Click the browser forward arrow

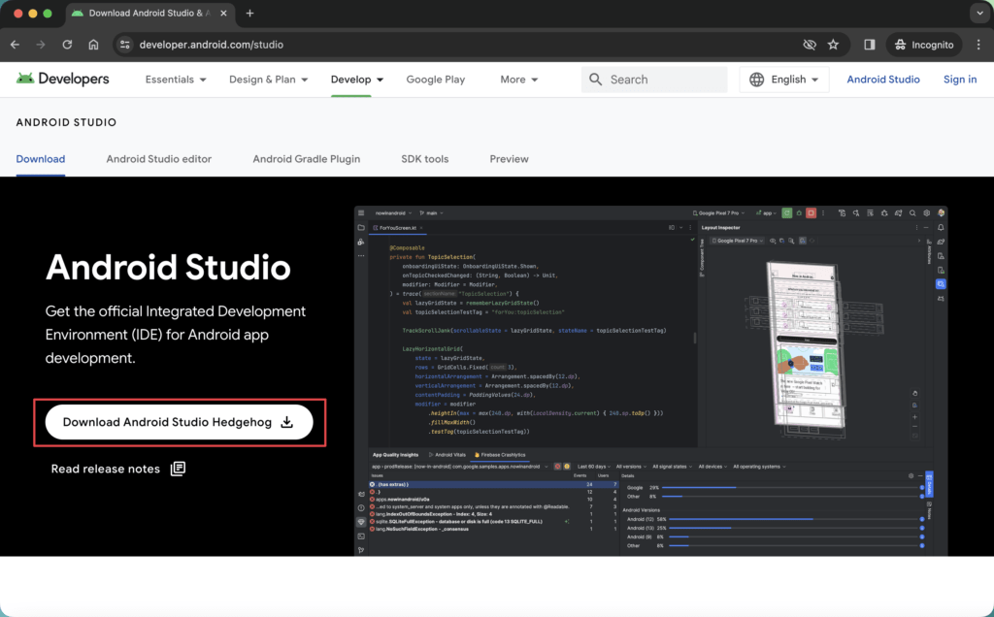[41, 45]
